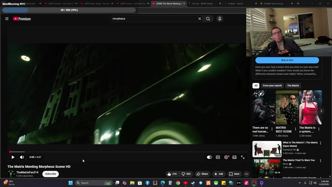This screenshot has width=332, height=187.
Task: Click the Buy or rent button
Action: click(x=287, y=60)
